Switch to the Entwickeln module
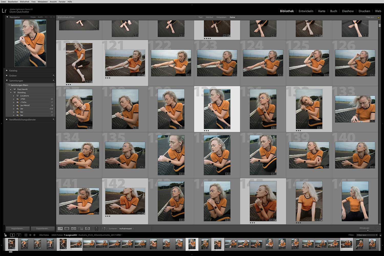Image resolution: width=384 pixels, height=256 pixels. tap(306, 11)
